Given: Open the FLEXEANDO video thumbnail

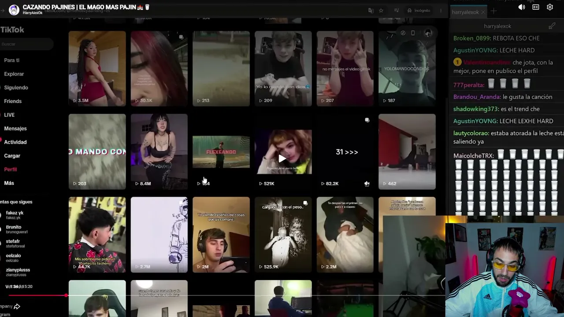Looking at the screenshot, I should (221, 152).
